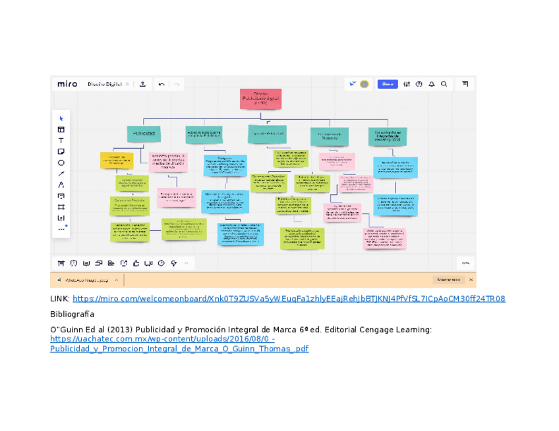Select the Pen drawing tool
559x431 pixels.
pos(61,185)
